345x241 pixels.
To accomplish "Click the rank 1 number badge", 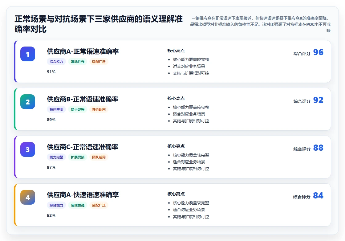I will [x=28, y=54].
